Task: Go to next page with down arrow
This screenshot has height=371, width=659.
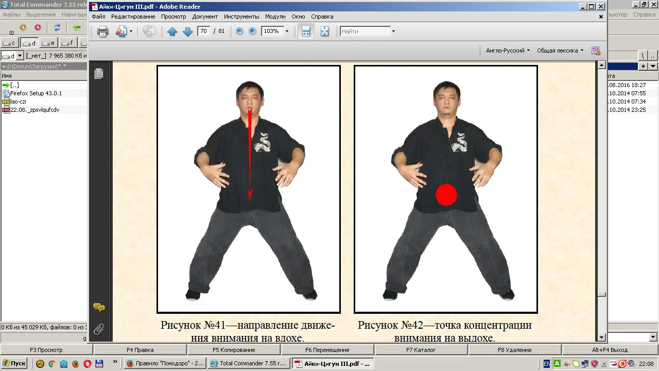Action: 188,31
